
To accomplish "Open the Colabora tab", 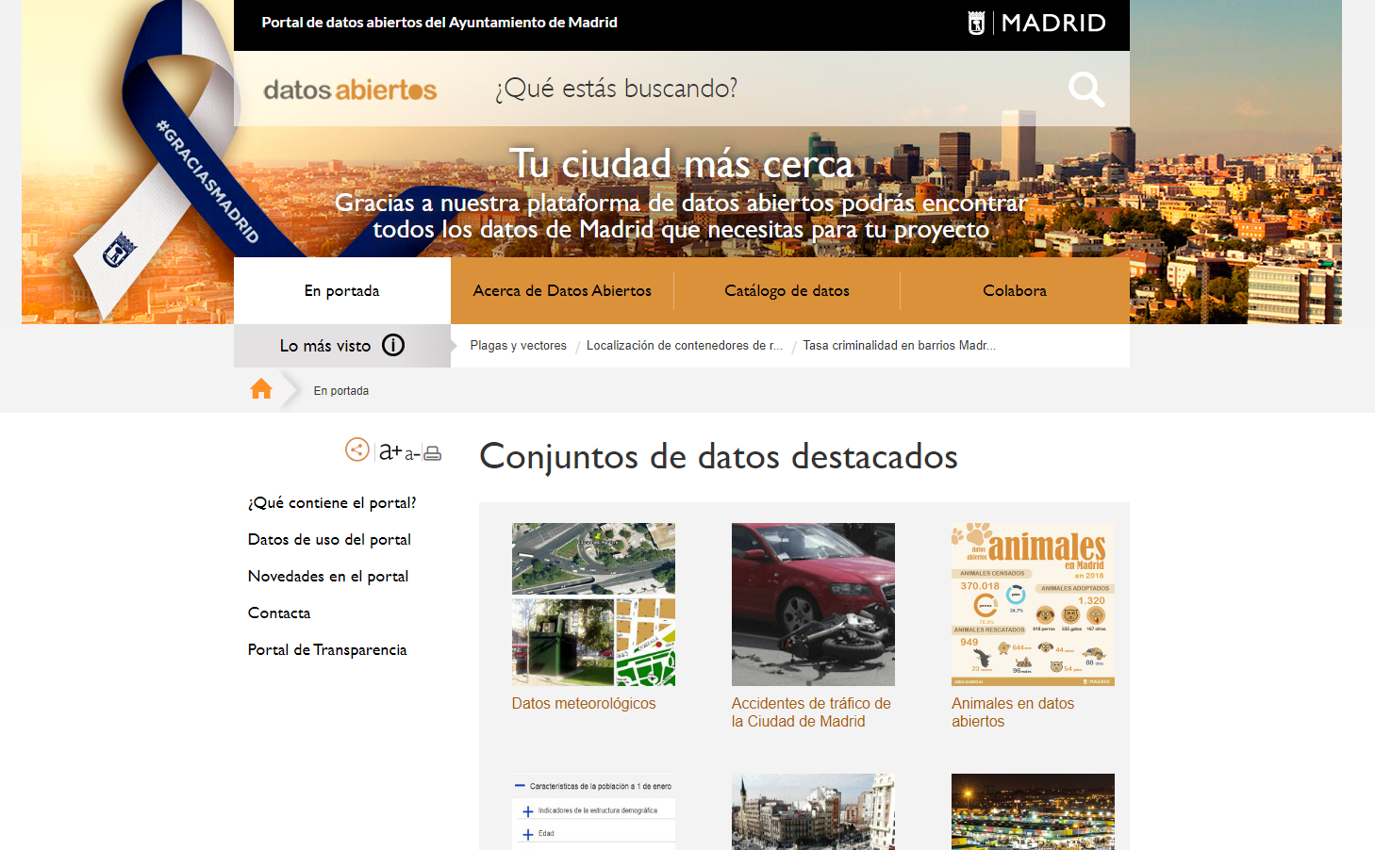I will point(1015,290).
